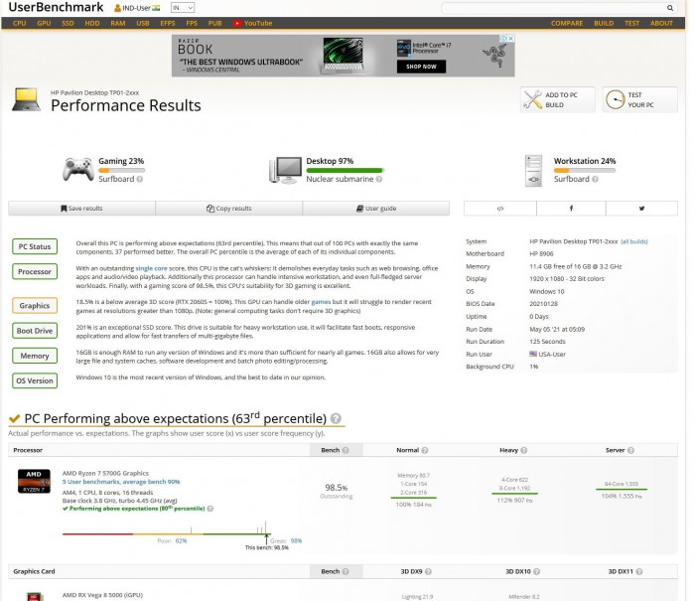Viewport: 695px width, 601px height.
Task: Click the AMD Ryzen 7 processor logo
Action: coord(33,481)
